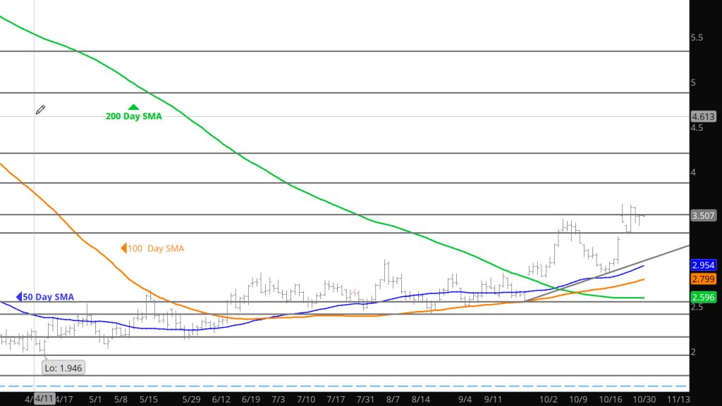Click the 5.5 level on price axis
Viewport: 722px width, 406px height.
696,37
